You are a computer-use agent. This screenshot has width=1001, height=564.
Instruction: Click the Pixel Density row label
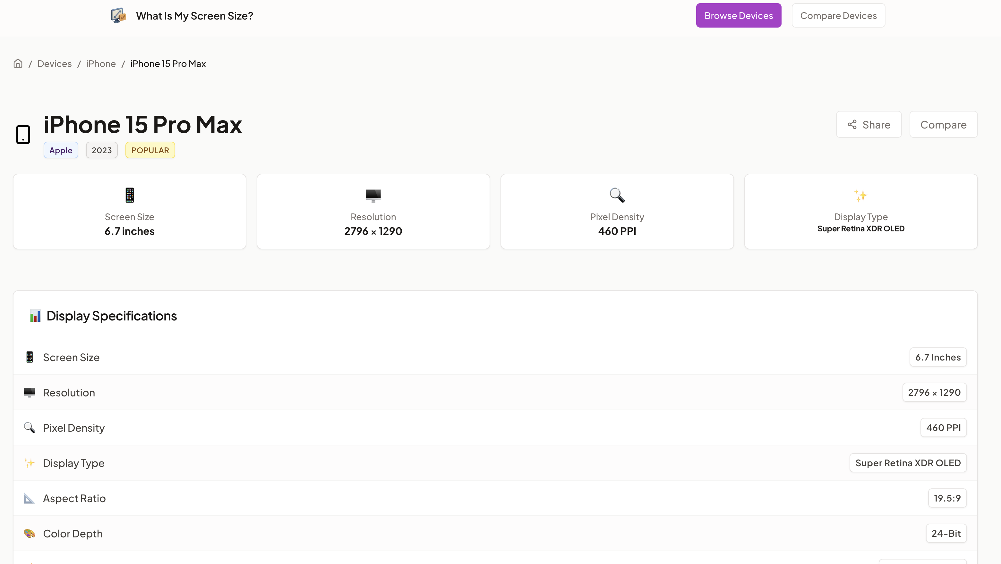click(74, 428)
